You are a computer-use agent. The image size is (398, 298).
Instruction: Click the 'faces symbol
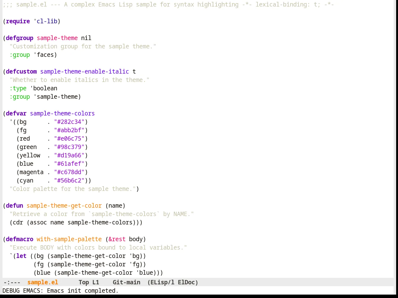44,55
